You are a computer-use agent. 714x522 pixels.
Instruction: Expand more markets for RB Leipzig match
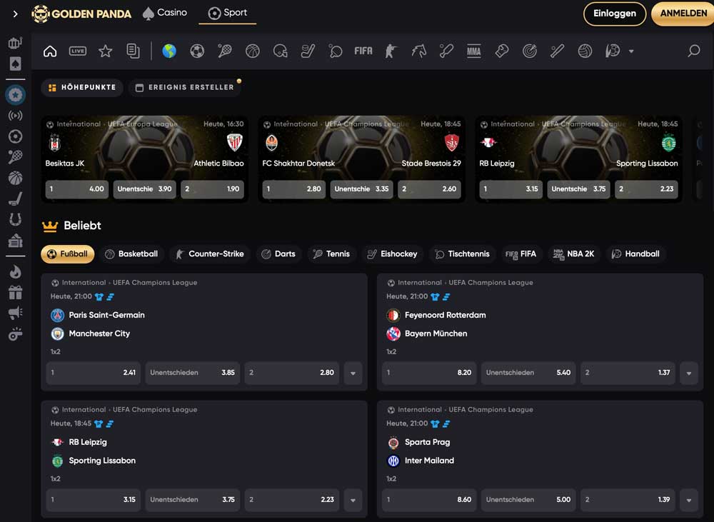pos(353,500)
